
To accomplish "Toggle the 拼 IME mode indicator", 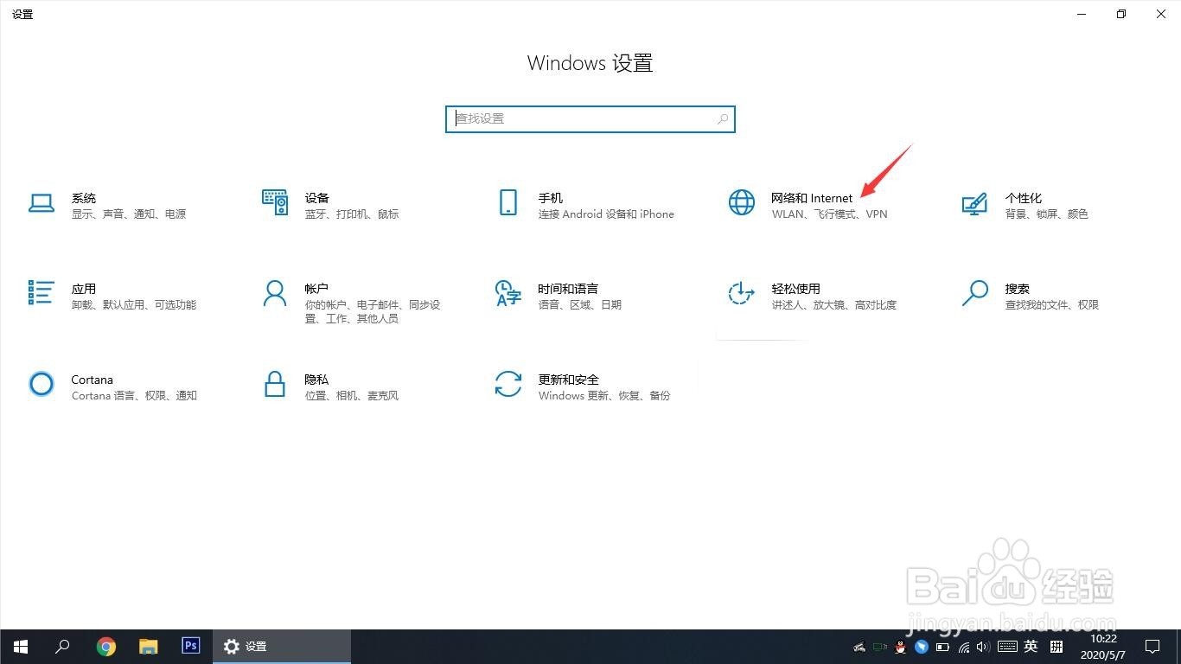I will (1057, 647).
